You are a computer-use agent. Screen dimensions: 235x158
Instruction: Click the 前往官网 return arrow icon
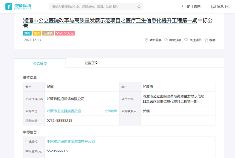[183, 7]
